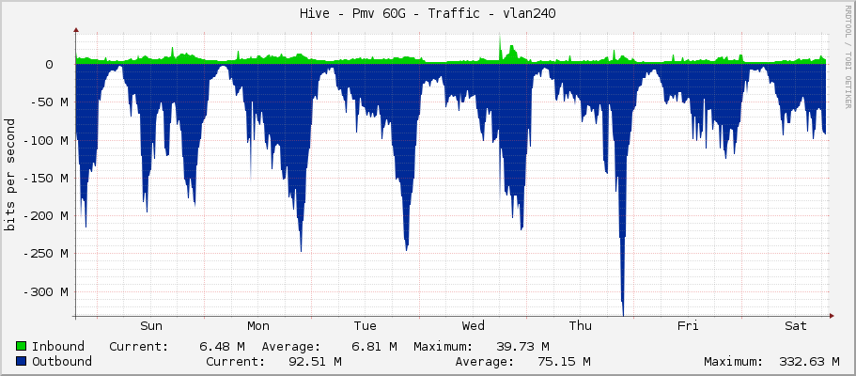The height and width of the screenshot is (376, 856).
Task: Select the "Inbound" legend label
Action: (58, 346)
